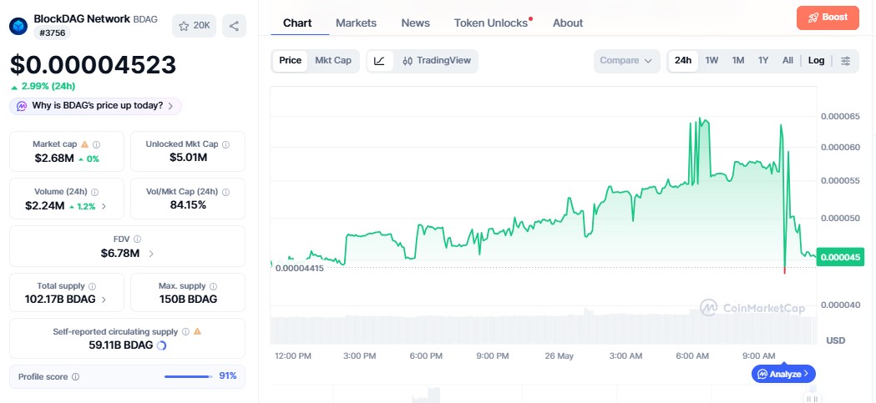Open Volume (24h) info icon
The height and width of the screenshot is (403, 876).
point(94,191)
